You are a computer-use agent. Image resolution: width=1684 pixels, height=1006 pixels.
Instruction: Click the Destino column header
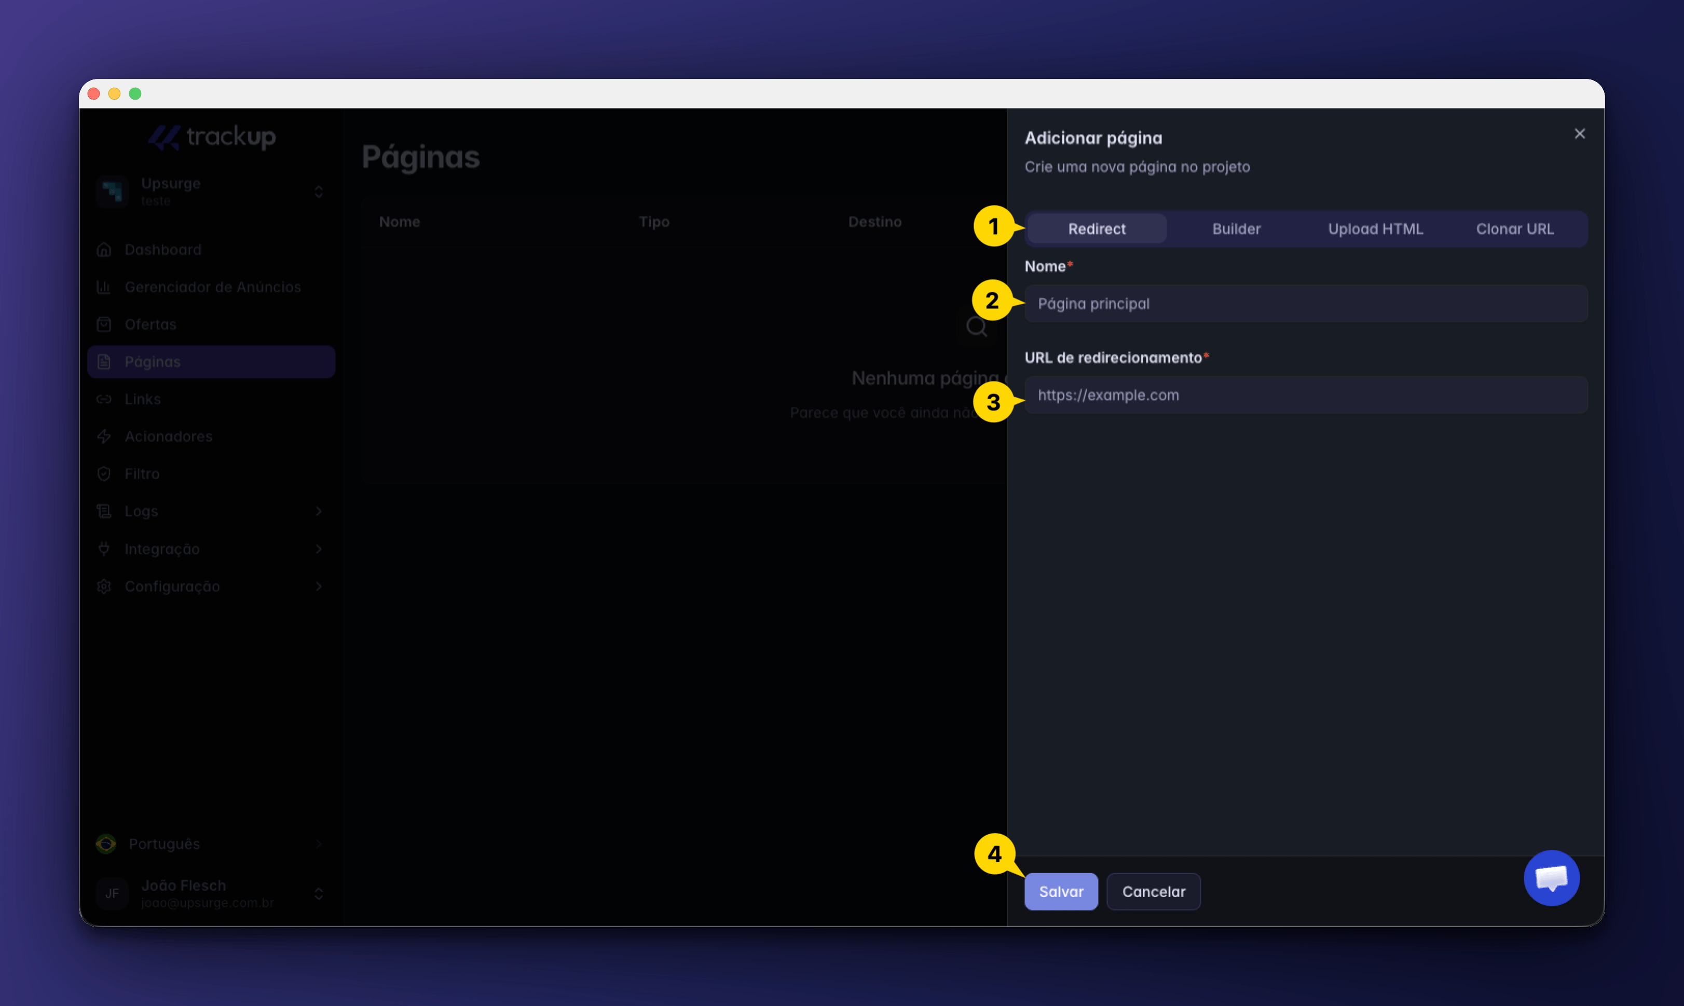pos(875,222)
